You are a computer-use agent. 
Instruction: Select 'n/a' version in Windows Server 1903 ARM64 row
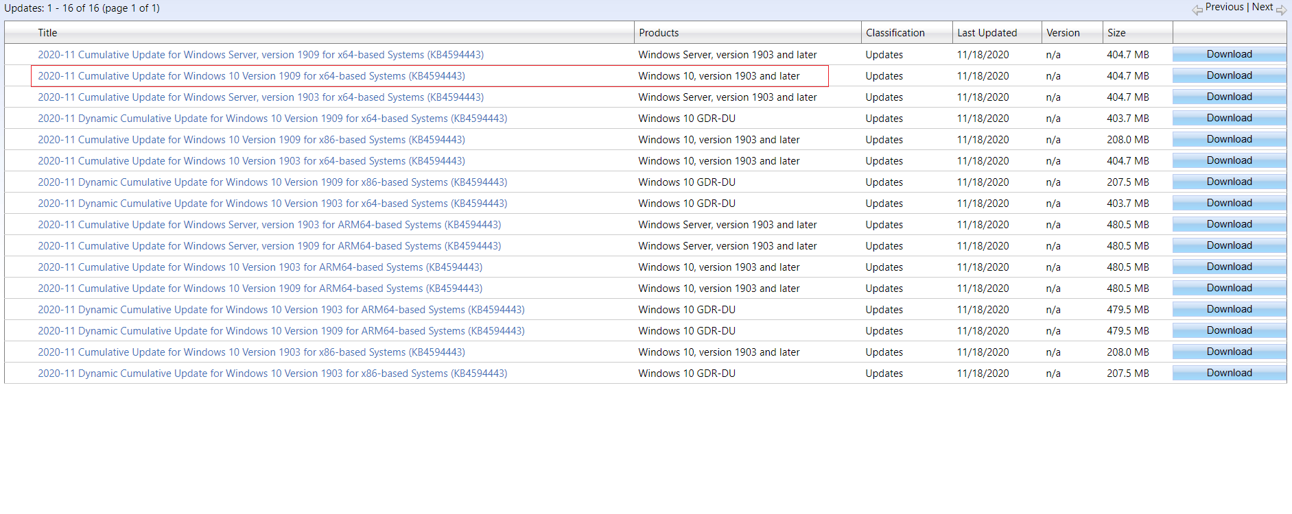1053,225
